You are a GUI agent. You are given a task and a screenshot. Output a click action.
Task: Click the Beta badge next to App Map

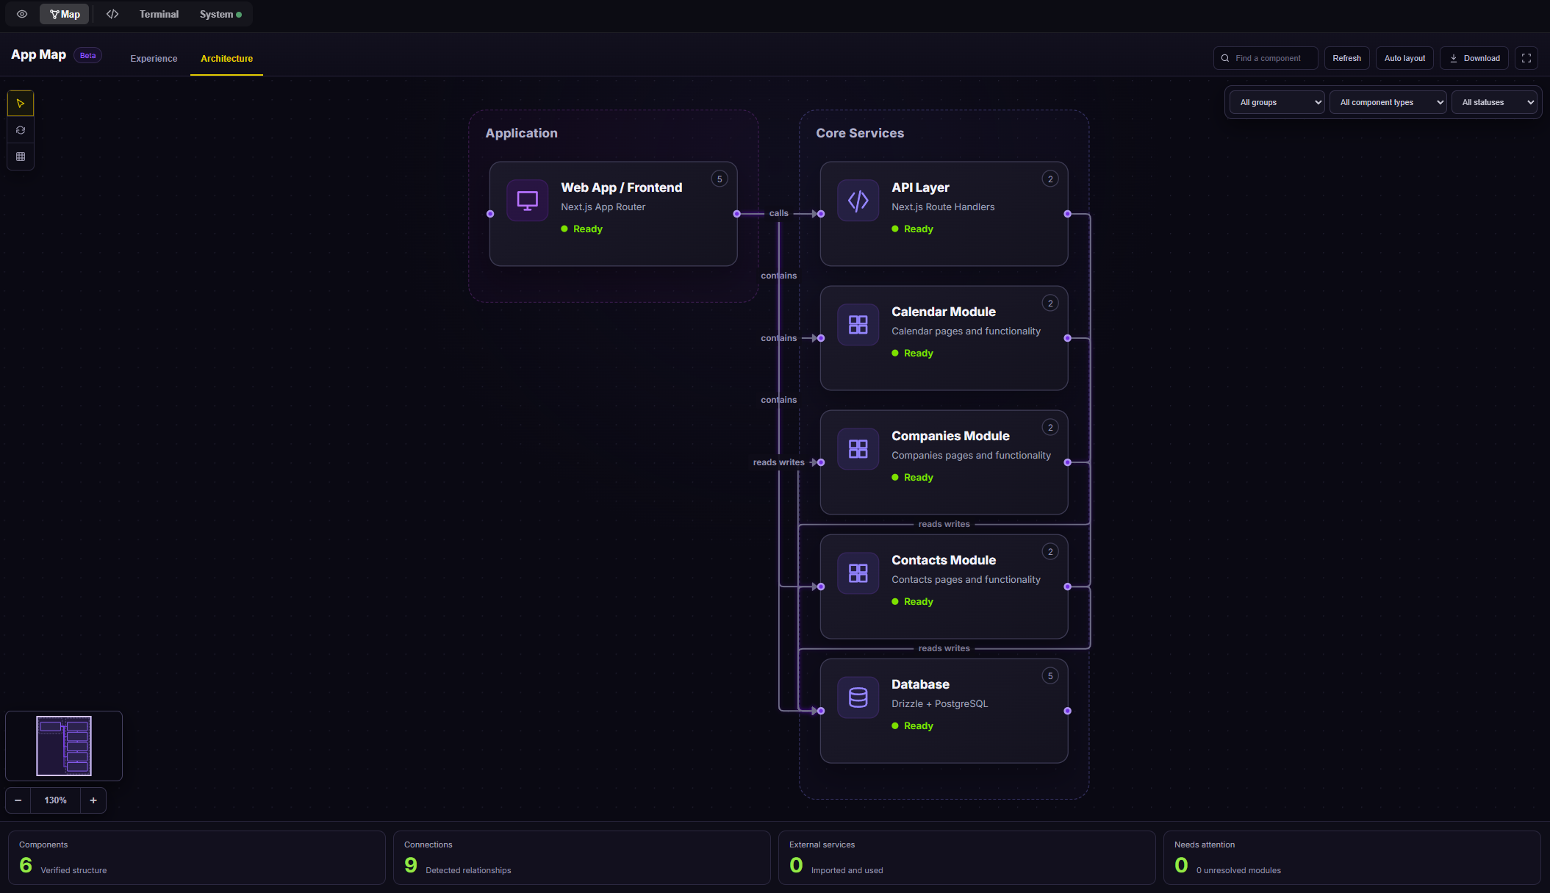coord(87,55)
